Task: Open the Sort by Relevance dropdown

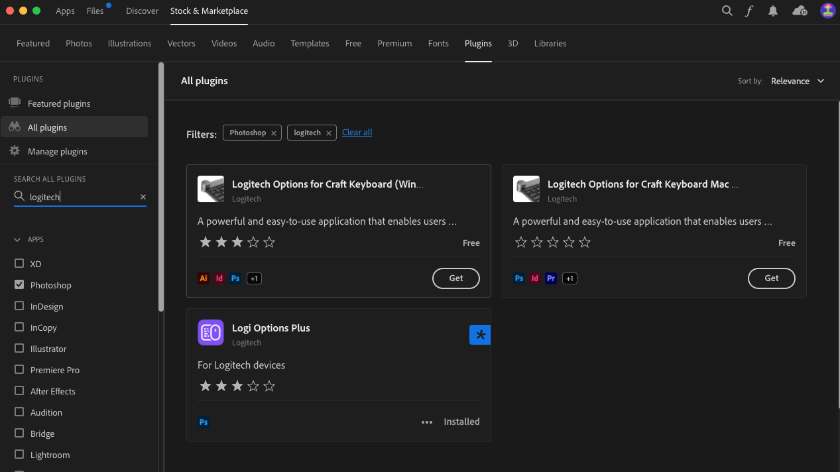Action: click(798, 81)
